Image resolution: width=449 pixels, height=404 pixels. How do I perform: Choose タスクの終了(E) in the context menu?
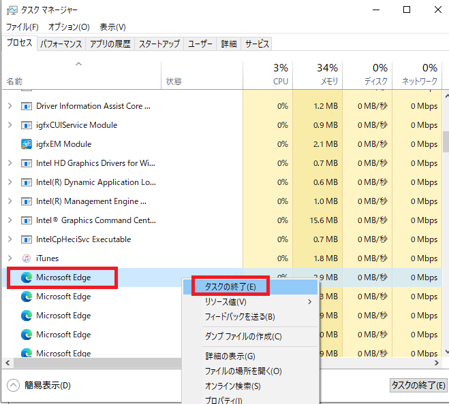(x=250, y=287)
